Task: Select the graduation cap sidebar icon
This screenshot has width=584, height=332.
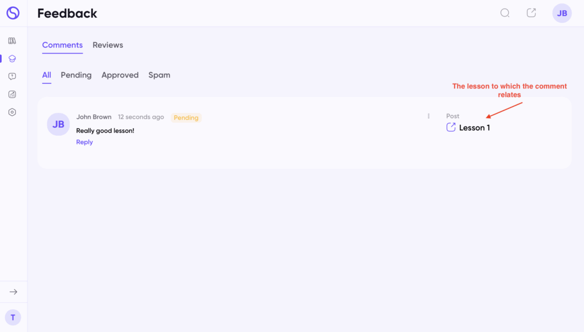Action: pyautogui.click(x=12, y=59)
